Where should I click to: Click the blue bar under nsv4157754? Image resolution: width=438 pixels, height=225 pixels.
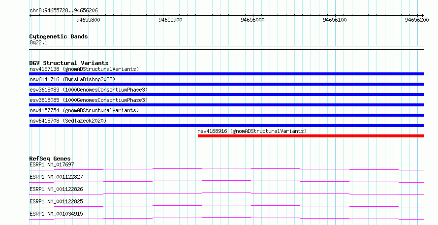[x=226, y=115]
